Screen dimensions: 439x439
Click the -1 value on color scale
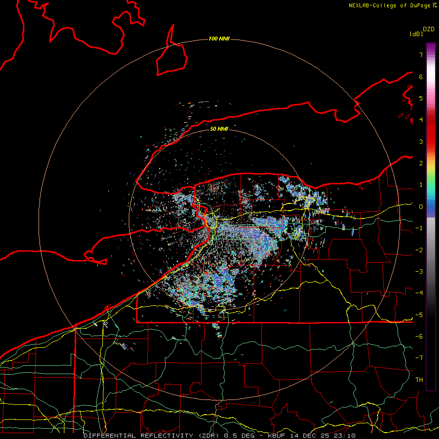point(419,228)
